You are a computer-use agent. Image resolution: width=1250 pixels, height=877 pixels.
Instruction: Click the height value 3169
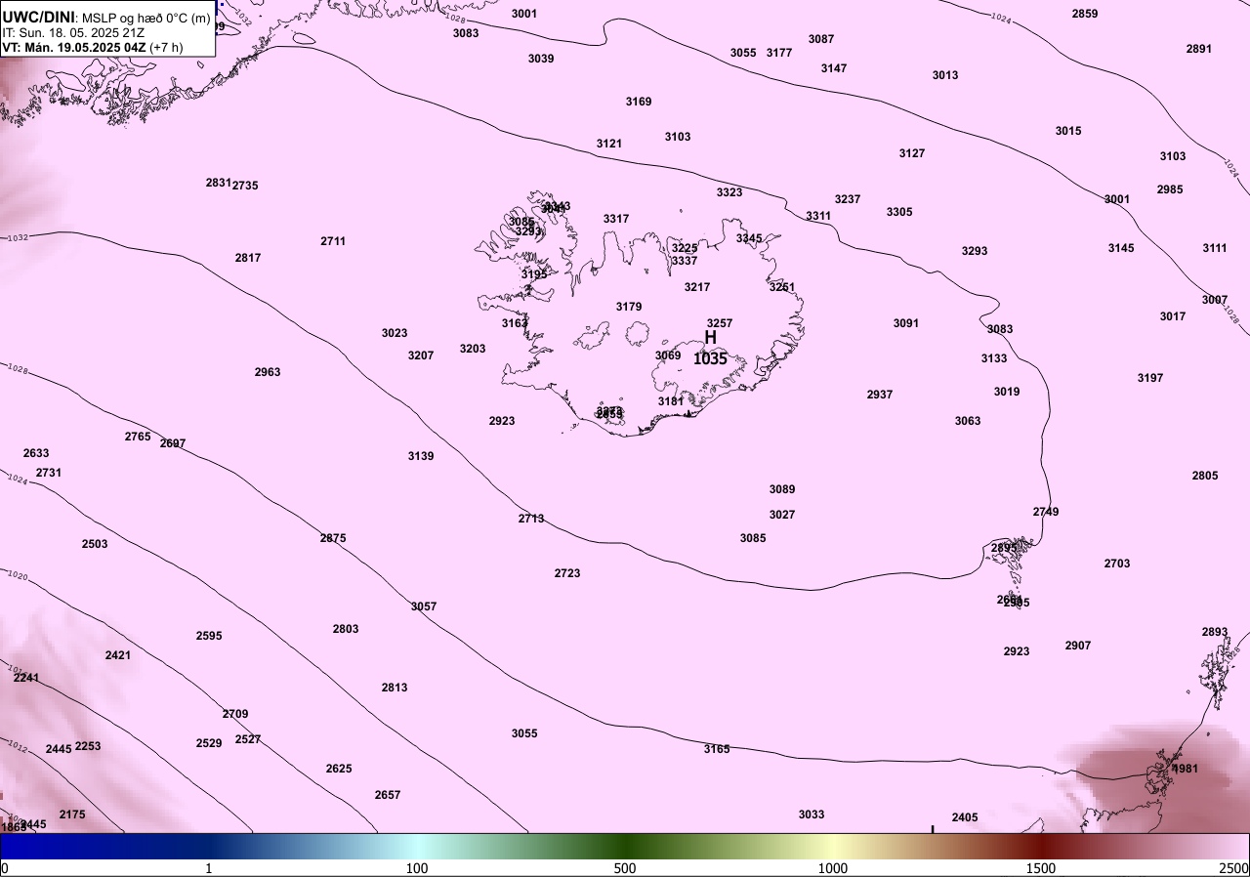pyautogui.click(x=639, y=102)
